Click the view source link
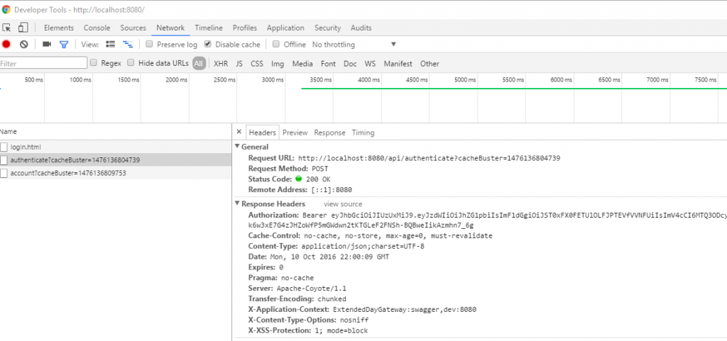 [x=343, y=204]
